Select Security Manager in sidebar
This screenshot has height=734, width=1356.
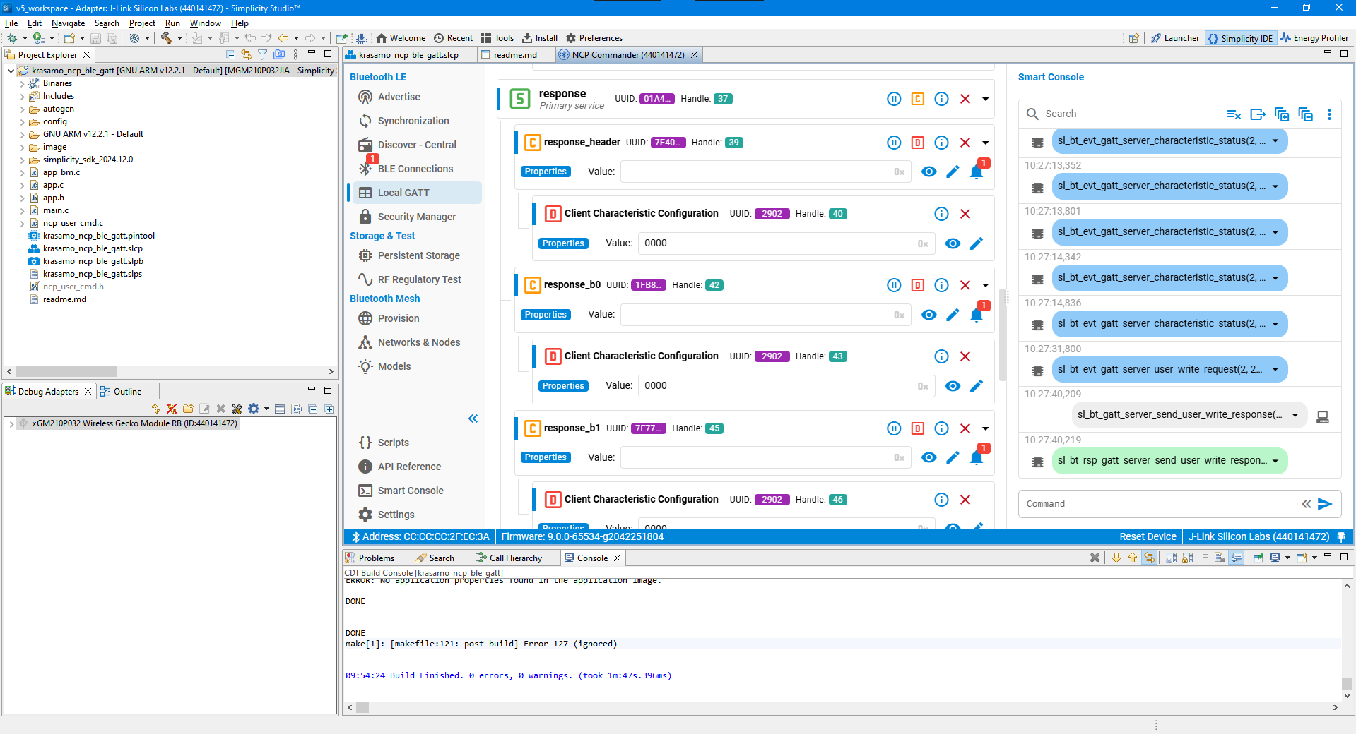pos(416,217)
